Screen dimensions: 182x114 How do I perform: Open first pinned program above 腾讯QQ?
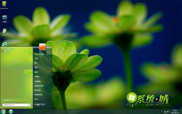[x=8, y=49]
